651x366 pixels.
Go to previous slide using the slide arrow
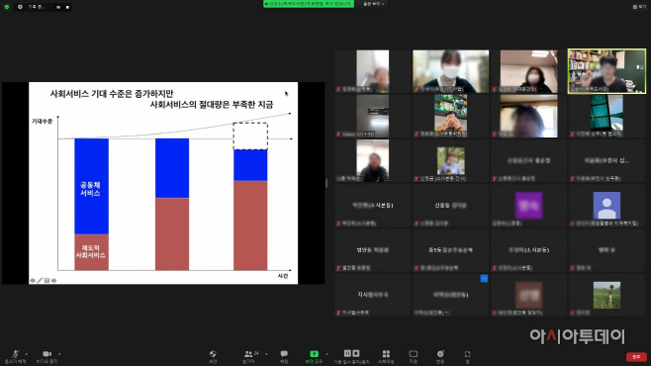point(33,281)
